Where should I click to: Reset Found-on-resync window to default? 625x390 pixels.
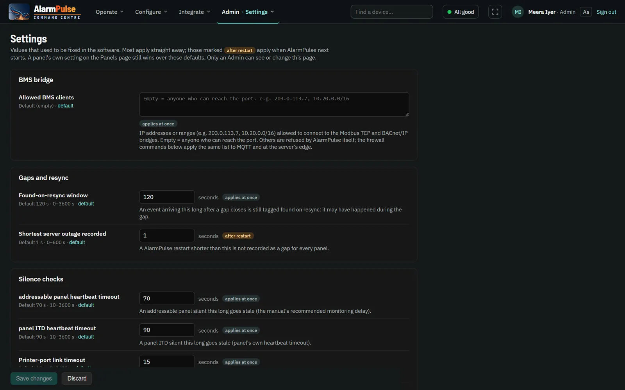coord(86,204)
